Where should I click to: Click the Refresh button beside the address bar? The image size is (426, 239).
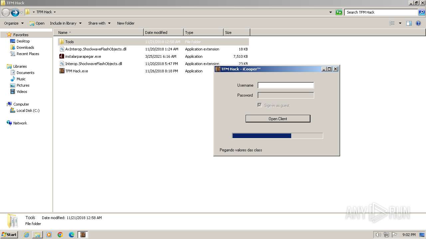[339, 12]
